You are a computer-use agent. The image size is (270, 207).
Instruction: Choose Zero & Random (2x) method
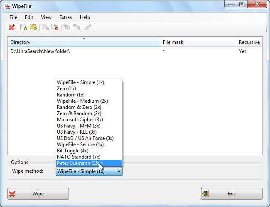point(89,113)
